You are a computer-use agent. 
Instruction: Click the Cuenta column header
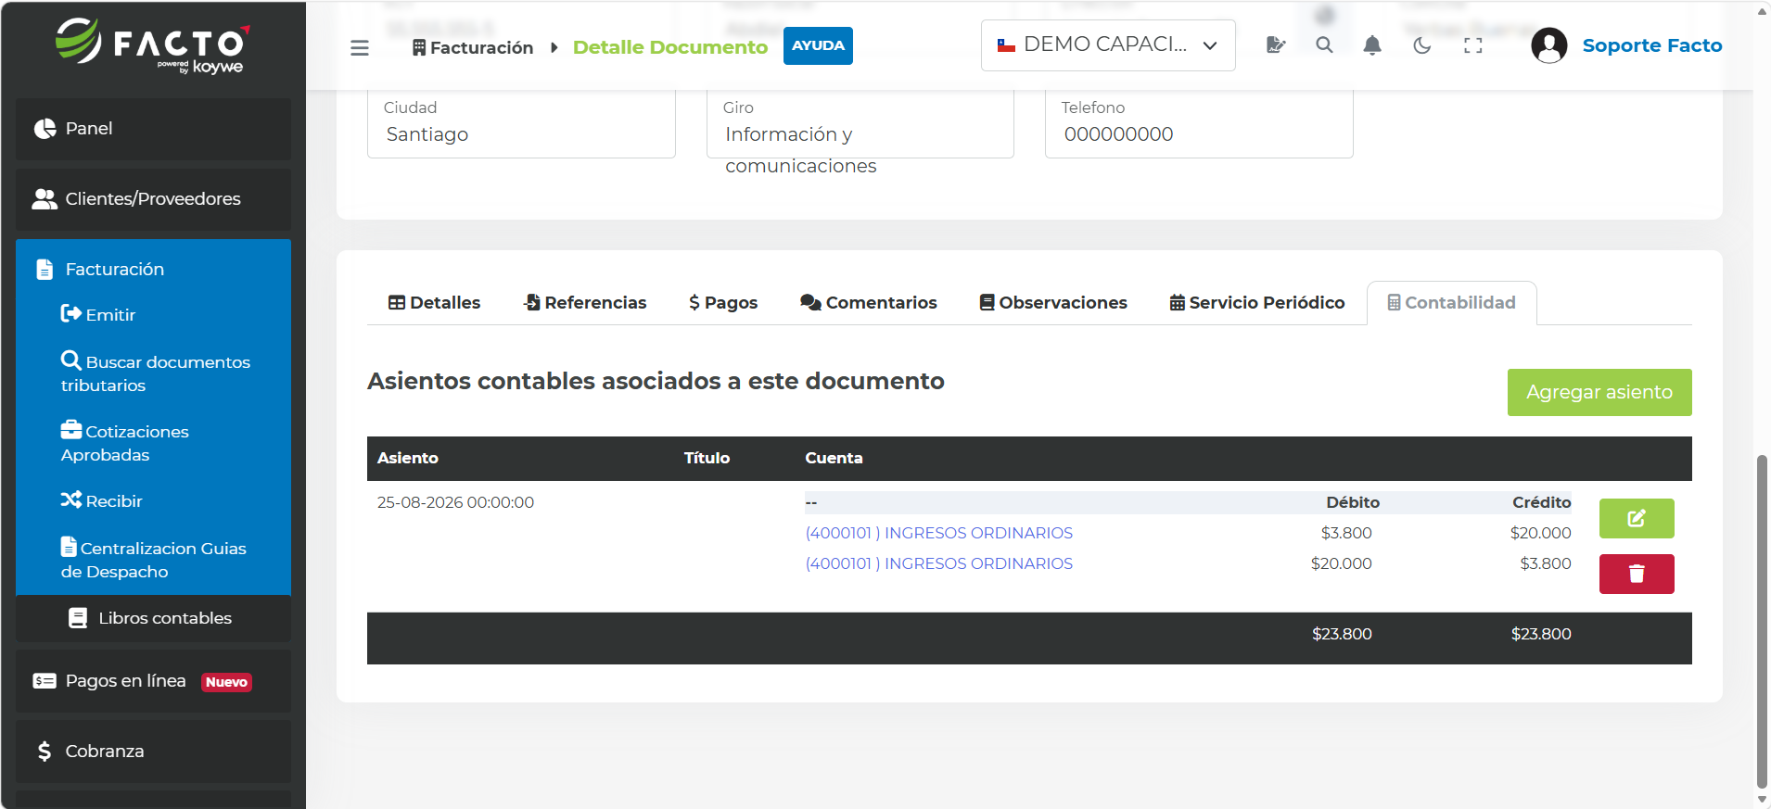tap(834, 458)
